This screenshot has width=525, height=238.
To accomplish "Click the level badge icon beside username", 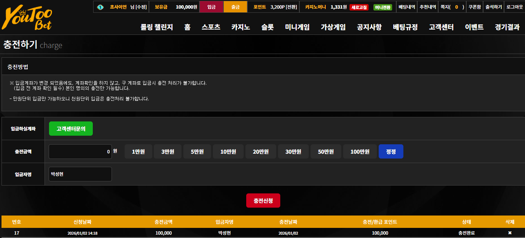I will coord(100,7).
